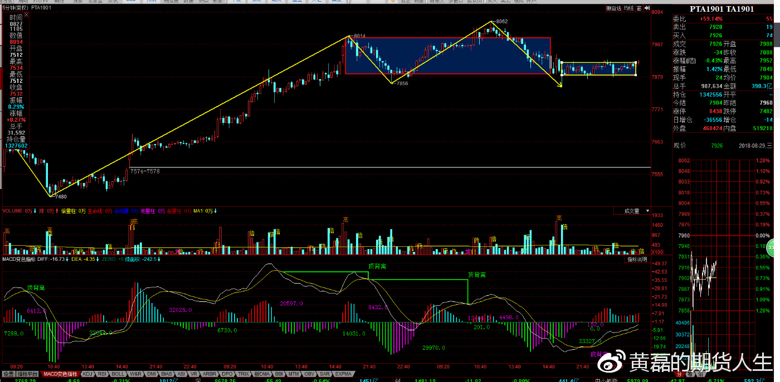This screenshot has width=780, height=382.
Task: Click the 7480 low price label
Action: pyautogui.click(x=60, y=196)
